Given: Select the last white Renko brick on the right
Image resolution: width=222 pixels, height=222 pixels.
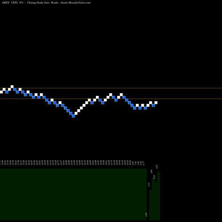Looking at the screenshot, I should click(156, 103).
